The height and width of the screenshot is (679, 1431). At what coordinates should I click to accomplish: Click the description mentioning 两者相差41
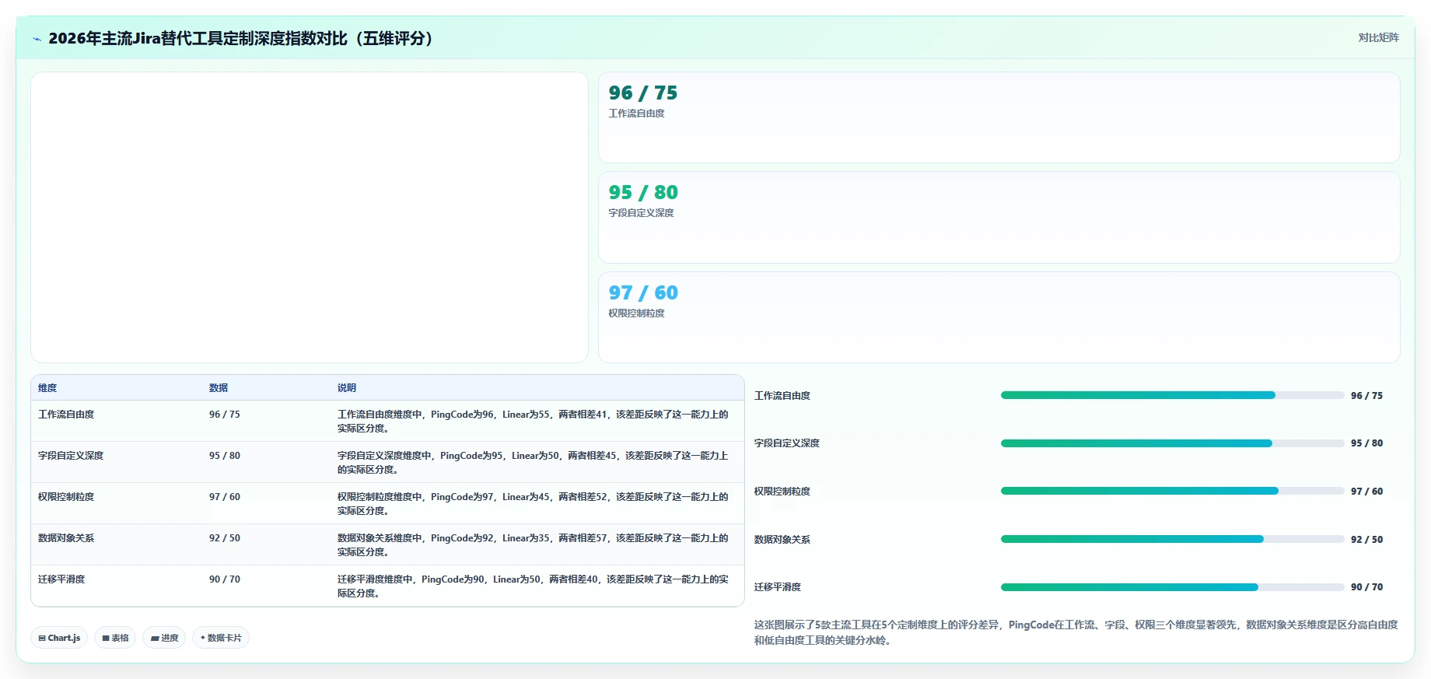pos(533,422)
